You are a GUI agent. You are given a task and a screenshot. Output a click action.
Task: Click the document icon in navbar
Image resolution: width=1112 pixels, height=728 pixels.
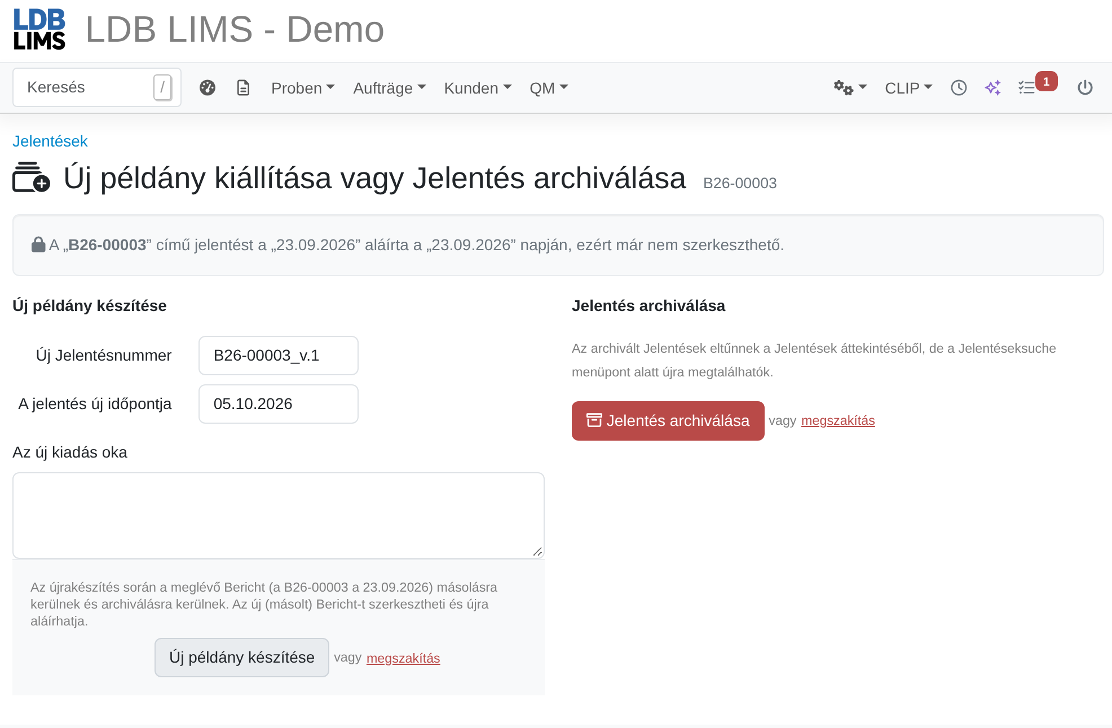(x=243, y=88)
